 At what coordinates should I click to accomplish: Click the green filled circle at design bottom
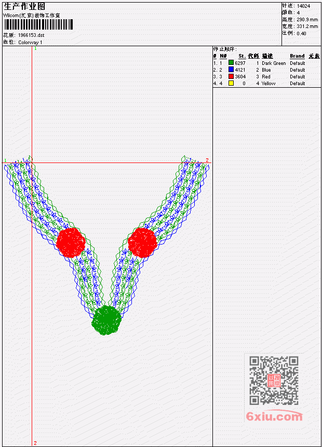(106, 320)
